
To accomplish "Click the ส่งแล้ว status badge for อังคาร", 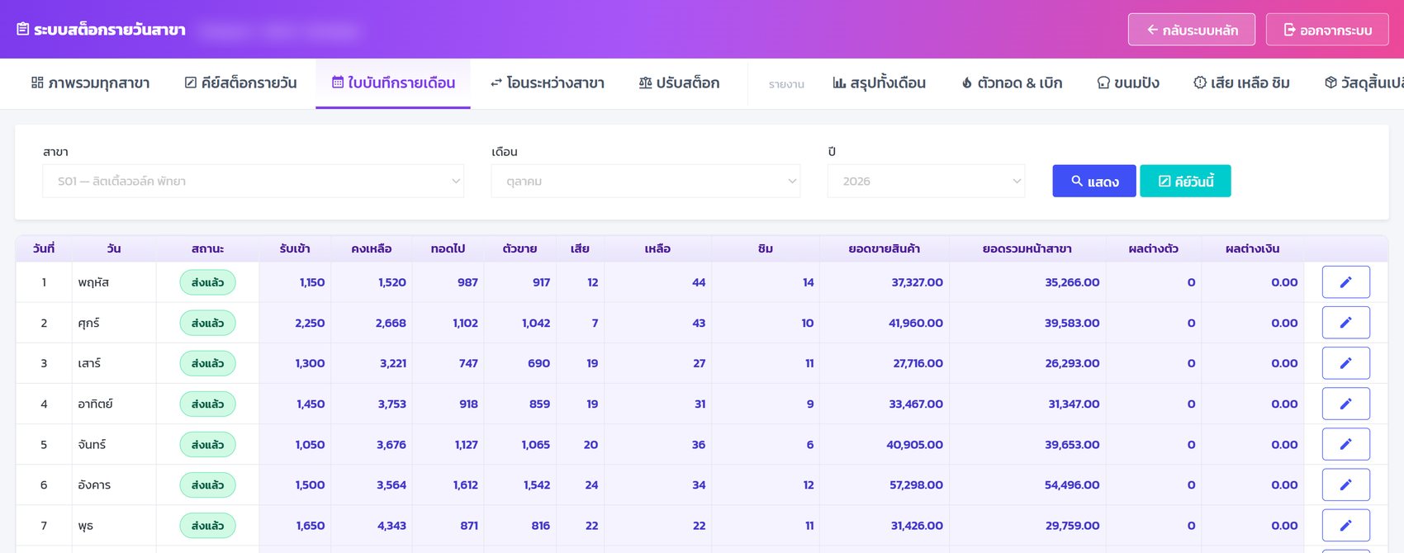I will point(207,484).
